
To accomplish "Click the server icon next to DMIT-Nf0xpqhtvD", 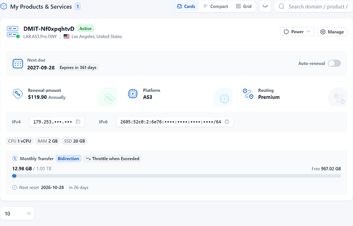I will 13,32.
